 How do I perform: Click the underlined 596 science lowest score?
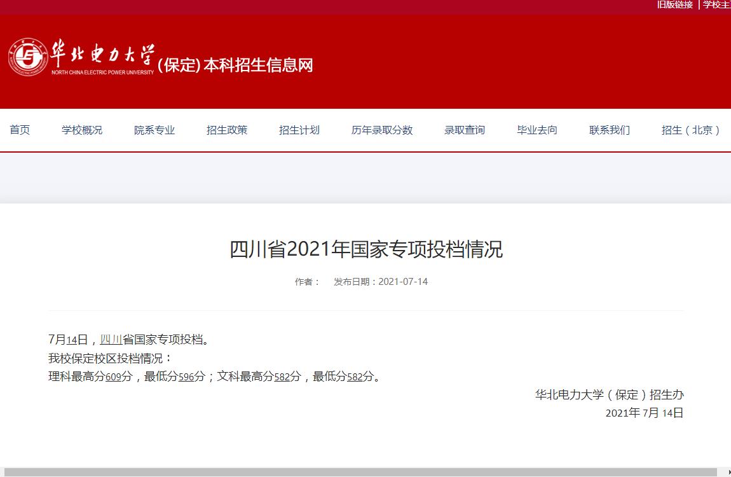[186, 377]
